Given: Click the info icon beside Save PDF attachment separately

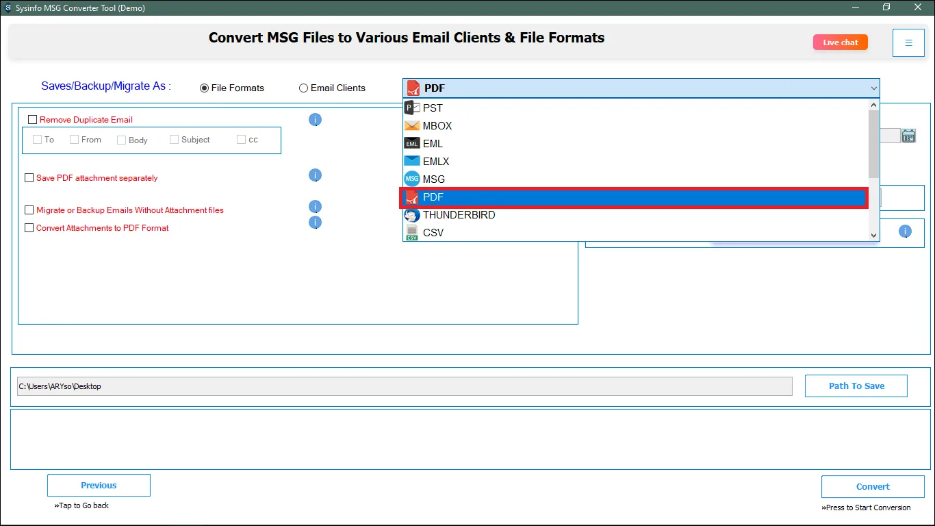Looking at the screenshot, I should (315, 175).
